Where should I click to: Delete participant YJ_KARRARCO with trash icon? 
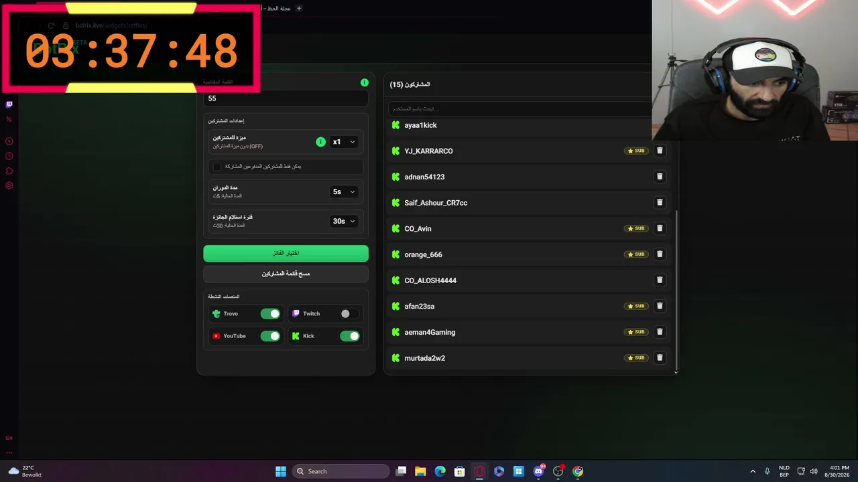click(660, 151)
